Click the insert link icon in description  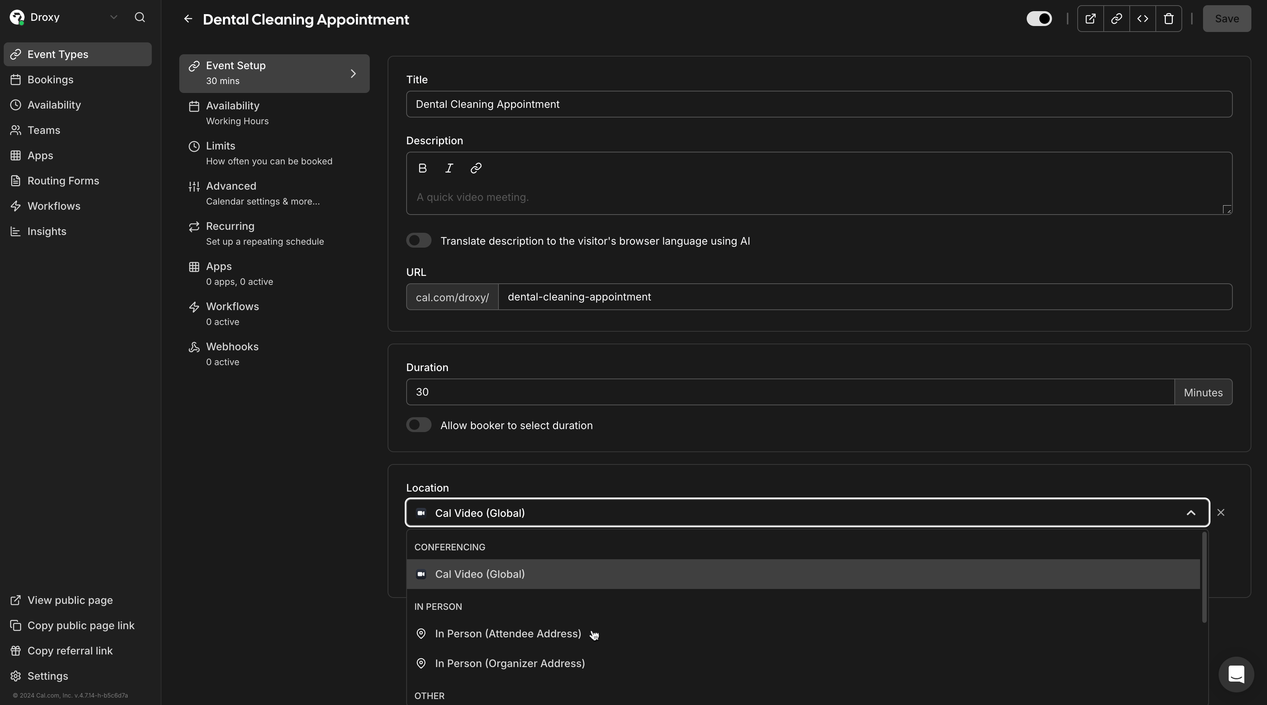[476, 168]
